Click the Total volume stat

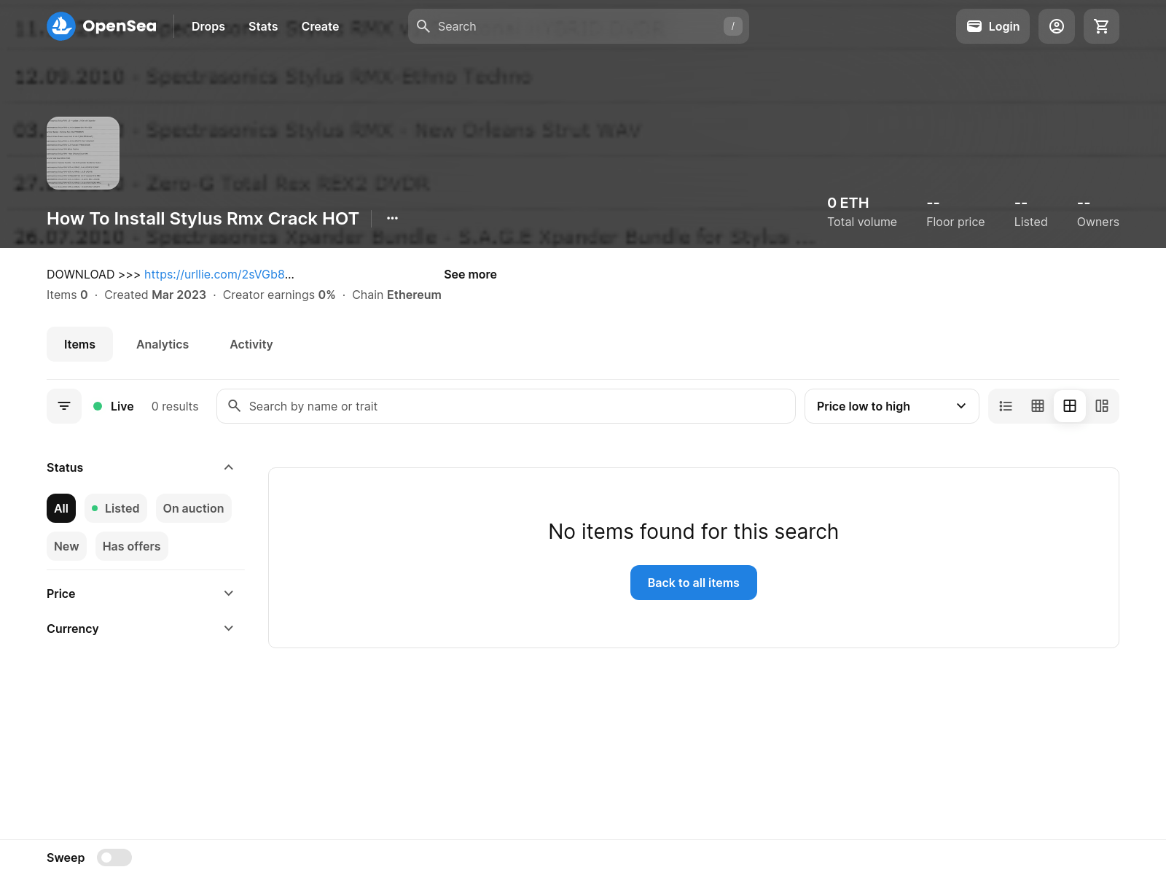(862, 212)
